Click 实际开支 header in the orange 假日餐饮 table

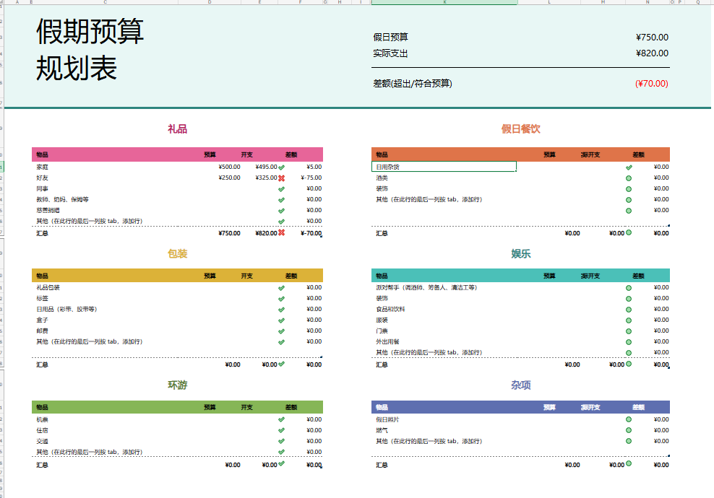point(590,154)
